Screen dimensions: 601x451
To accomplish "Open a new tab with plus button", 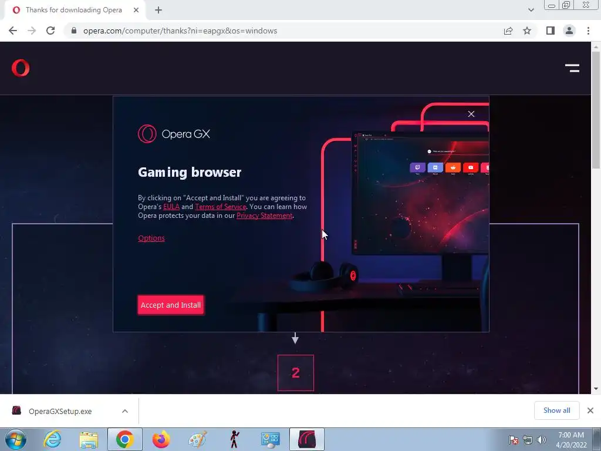I will point(158,10).
